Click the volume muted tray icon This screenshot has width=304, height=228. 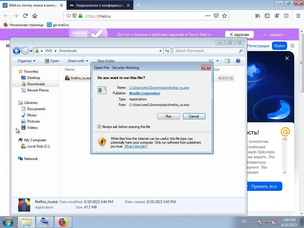(274, 222)
